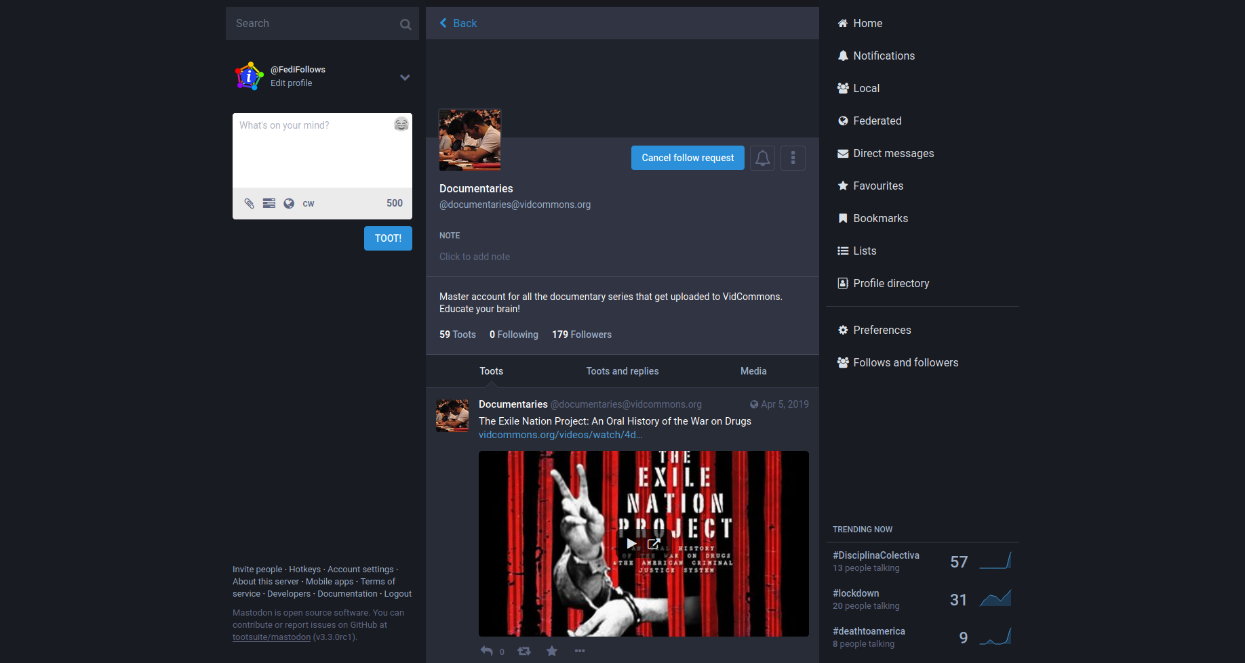Open the Local timeline
The width and height of the screenshot is (1245, 663).
(858, 88)
